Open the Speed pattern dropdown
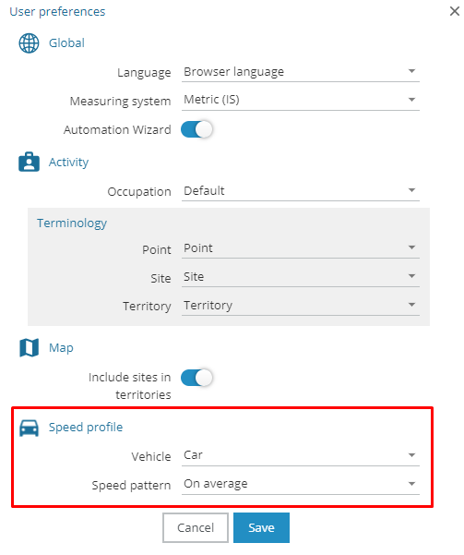 pos(301,485)
